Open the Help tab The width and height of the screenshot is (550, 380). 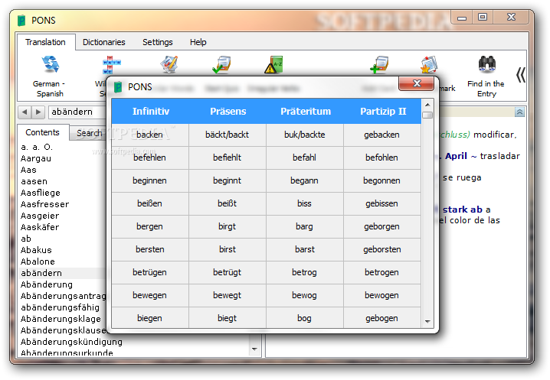pyautogui.click(x=198, y=42)
